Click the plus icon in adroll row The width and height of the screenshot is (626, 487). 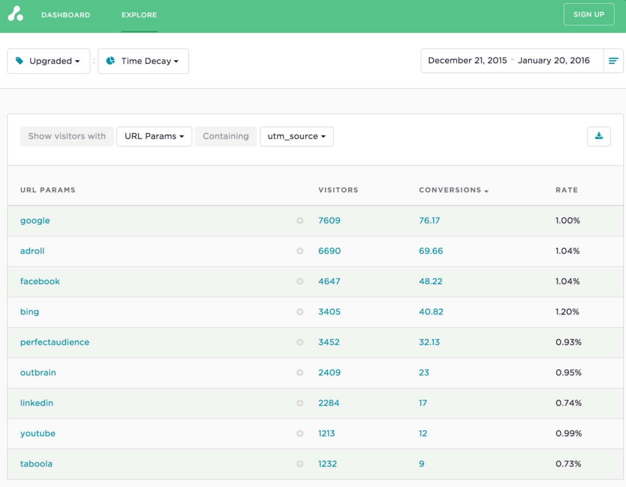[300, 251]
